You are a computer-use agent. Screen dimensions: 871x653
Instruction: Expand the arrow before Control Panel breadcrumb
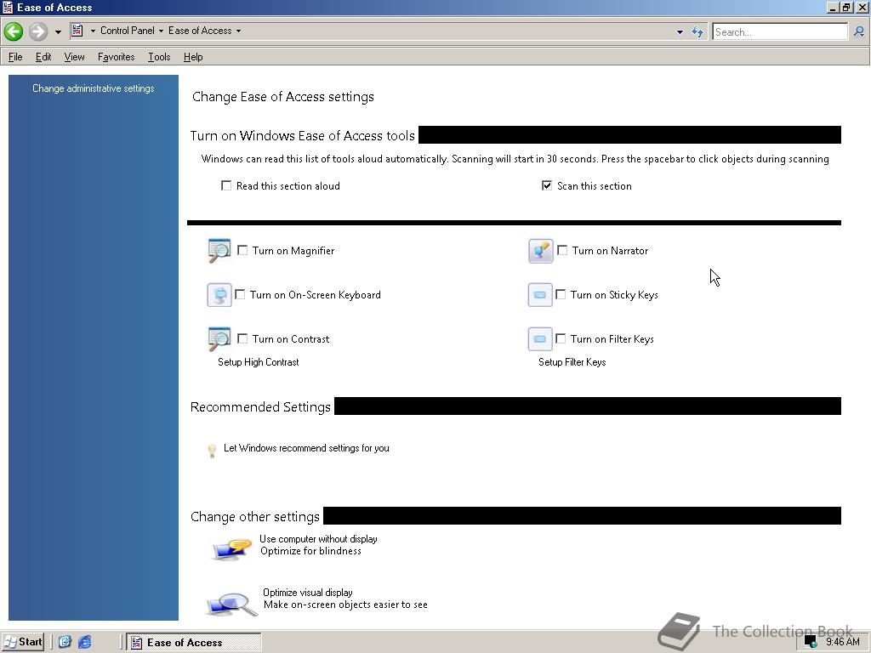pos(93,31)
